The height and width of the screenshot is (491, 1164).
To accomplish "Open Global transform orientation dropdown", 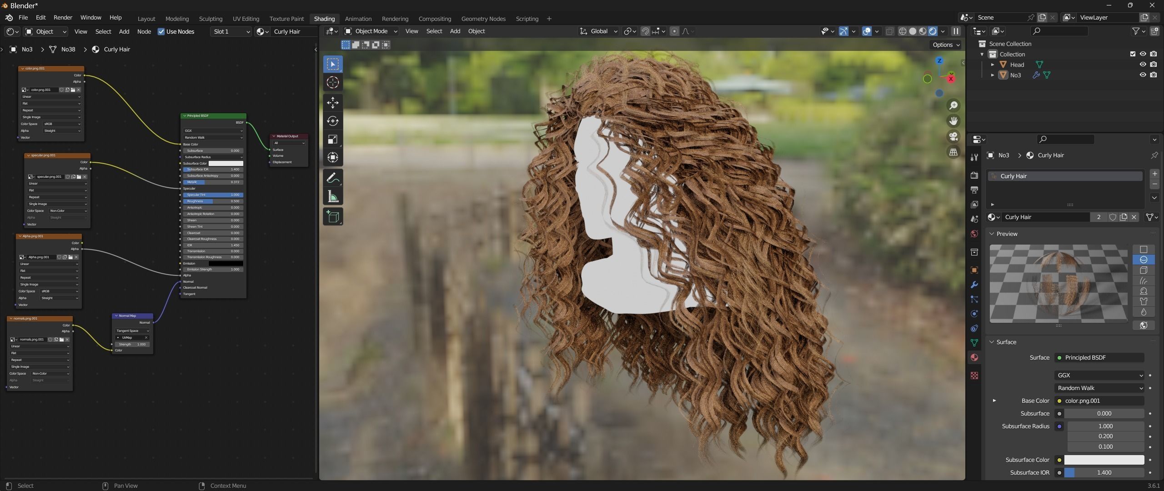I will point(598,31).
